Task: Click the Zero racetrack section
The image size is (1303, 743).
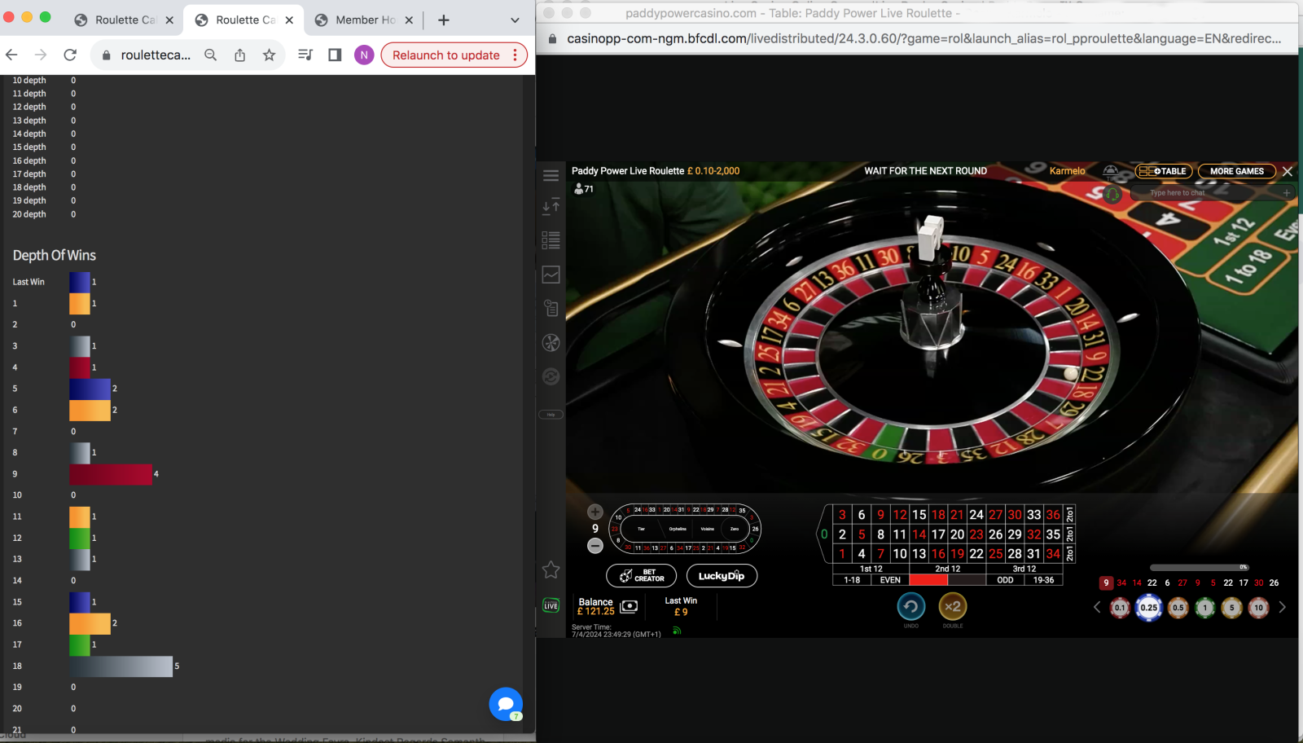Action: click(x=735, y=529)
